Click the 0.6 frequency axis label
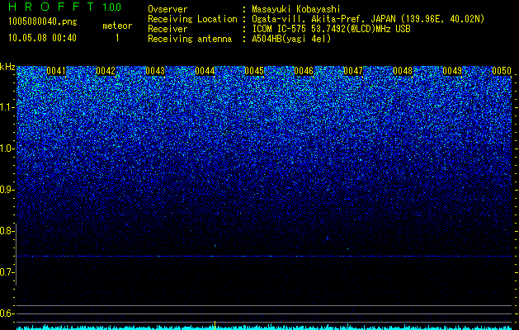519x330 pixels. pyautogui.click(x=7, y=313)
